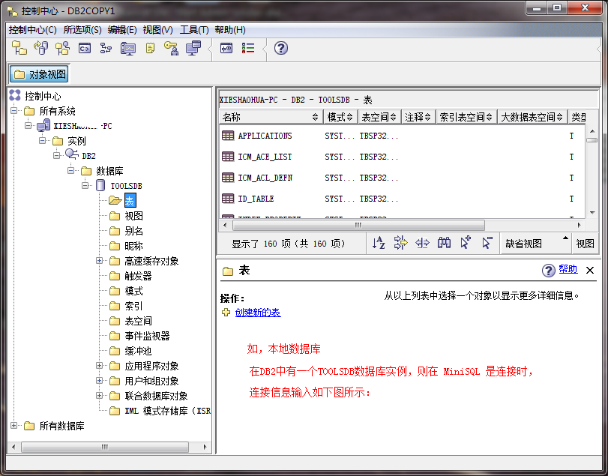Collapse the XIESHAOHUA-PC system node
Viewport: 608px width, 476px height.
(28, 126)
